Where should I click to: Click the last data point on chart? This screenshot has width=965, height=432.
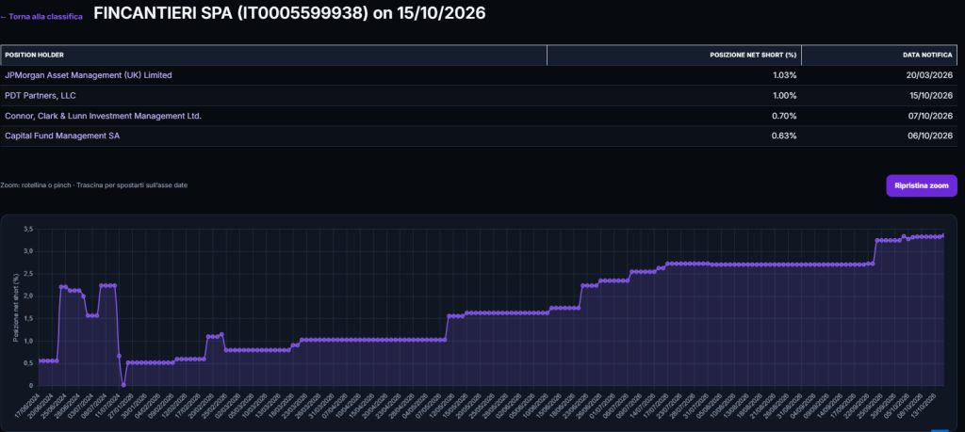click(944, 235)
